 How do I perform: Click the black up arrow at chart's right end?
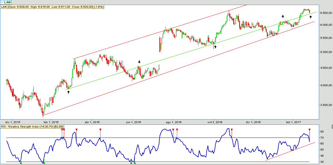pyautogui.click(x=311, y=17)
